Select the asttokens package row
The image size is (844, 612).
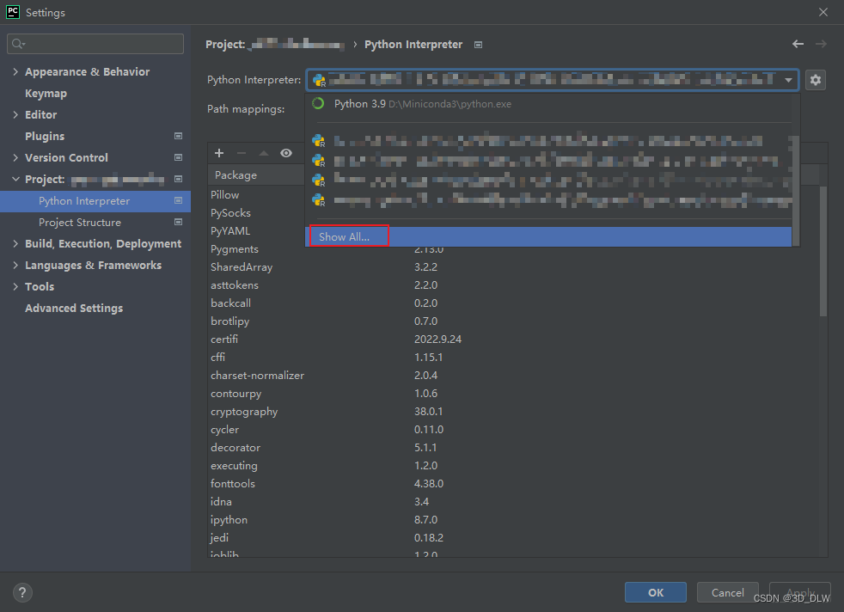click(x=513, y=285)
